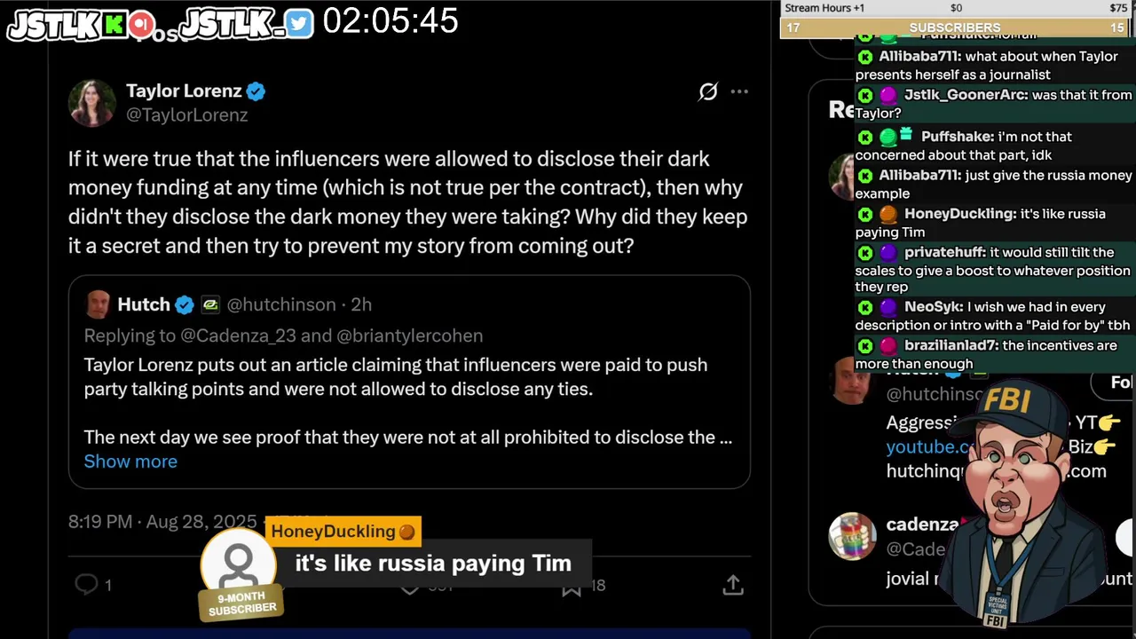Share the tweet using the upload icon
The height and width of the screenshot is (639, 1136).
[732, 585]
